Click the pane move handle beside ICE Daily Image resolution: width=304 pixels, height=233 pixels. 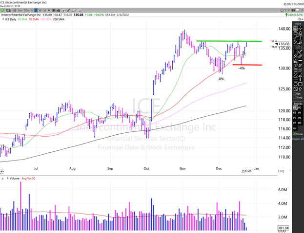[x=3, y=19]
